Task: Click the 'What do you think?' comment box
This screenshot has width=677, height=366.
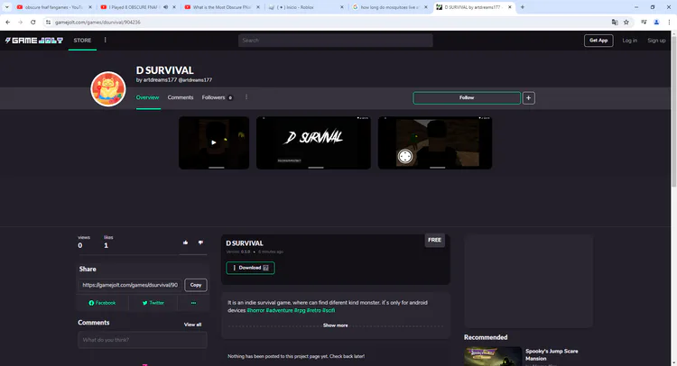Action: pyautogui.click(x=143, y=340)
